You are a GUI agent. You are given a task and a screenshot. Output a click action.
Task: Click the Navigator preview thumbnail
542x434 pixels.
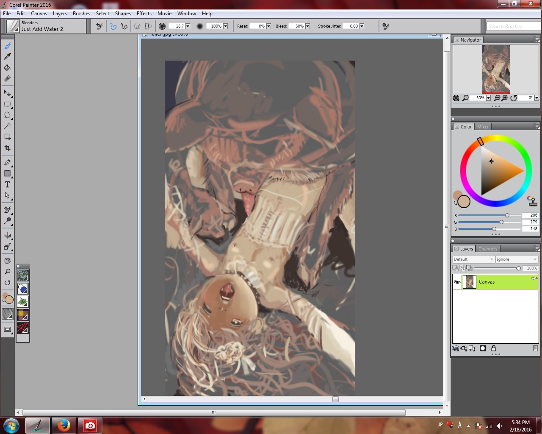(496, 69)
